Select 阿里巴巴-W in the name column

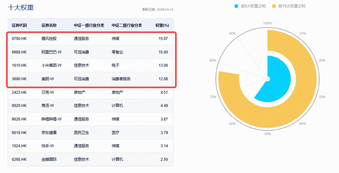[52, 52]
